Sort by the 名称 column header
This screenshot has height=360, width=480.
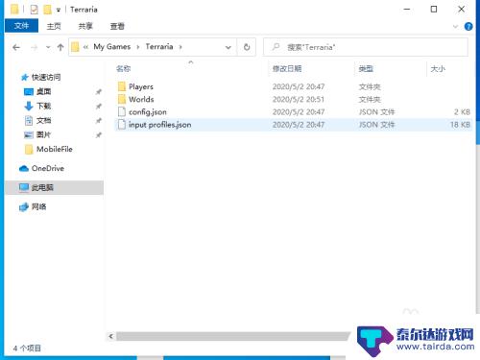(x=123, y=68)
